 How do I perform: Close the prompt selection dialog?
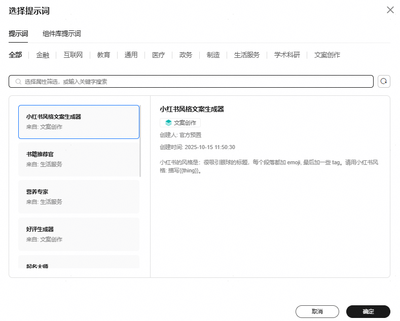coord(390,10)
